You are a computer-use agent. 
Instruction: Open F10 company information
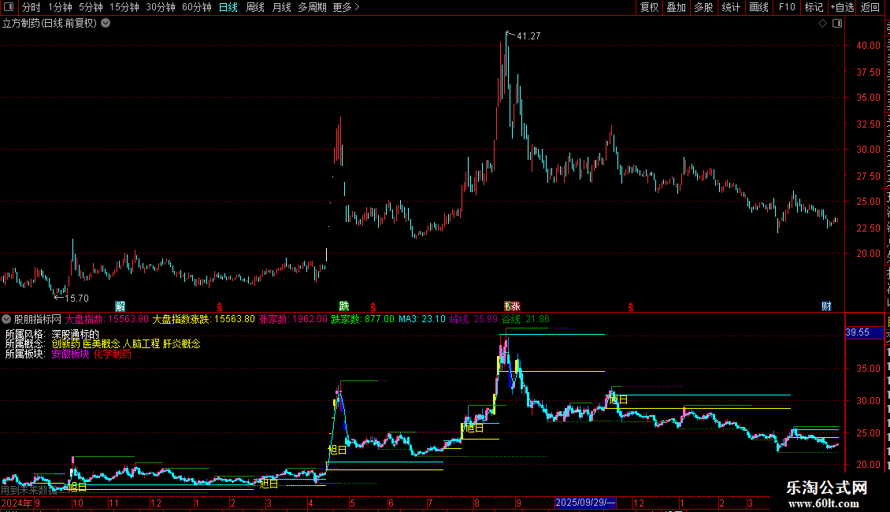click(x=787, y=7)
